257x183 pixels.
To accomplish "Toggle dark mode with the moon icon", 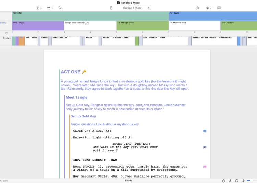I will [x=243, y=180].
